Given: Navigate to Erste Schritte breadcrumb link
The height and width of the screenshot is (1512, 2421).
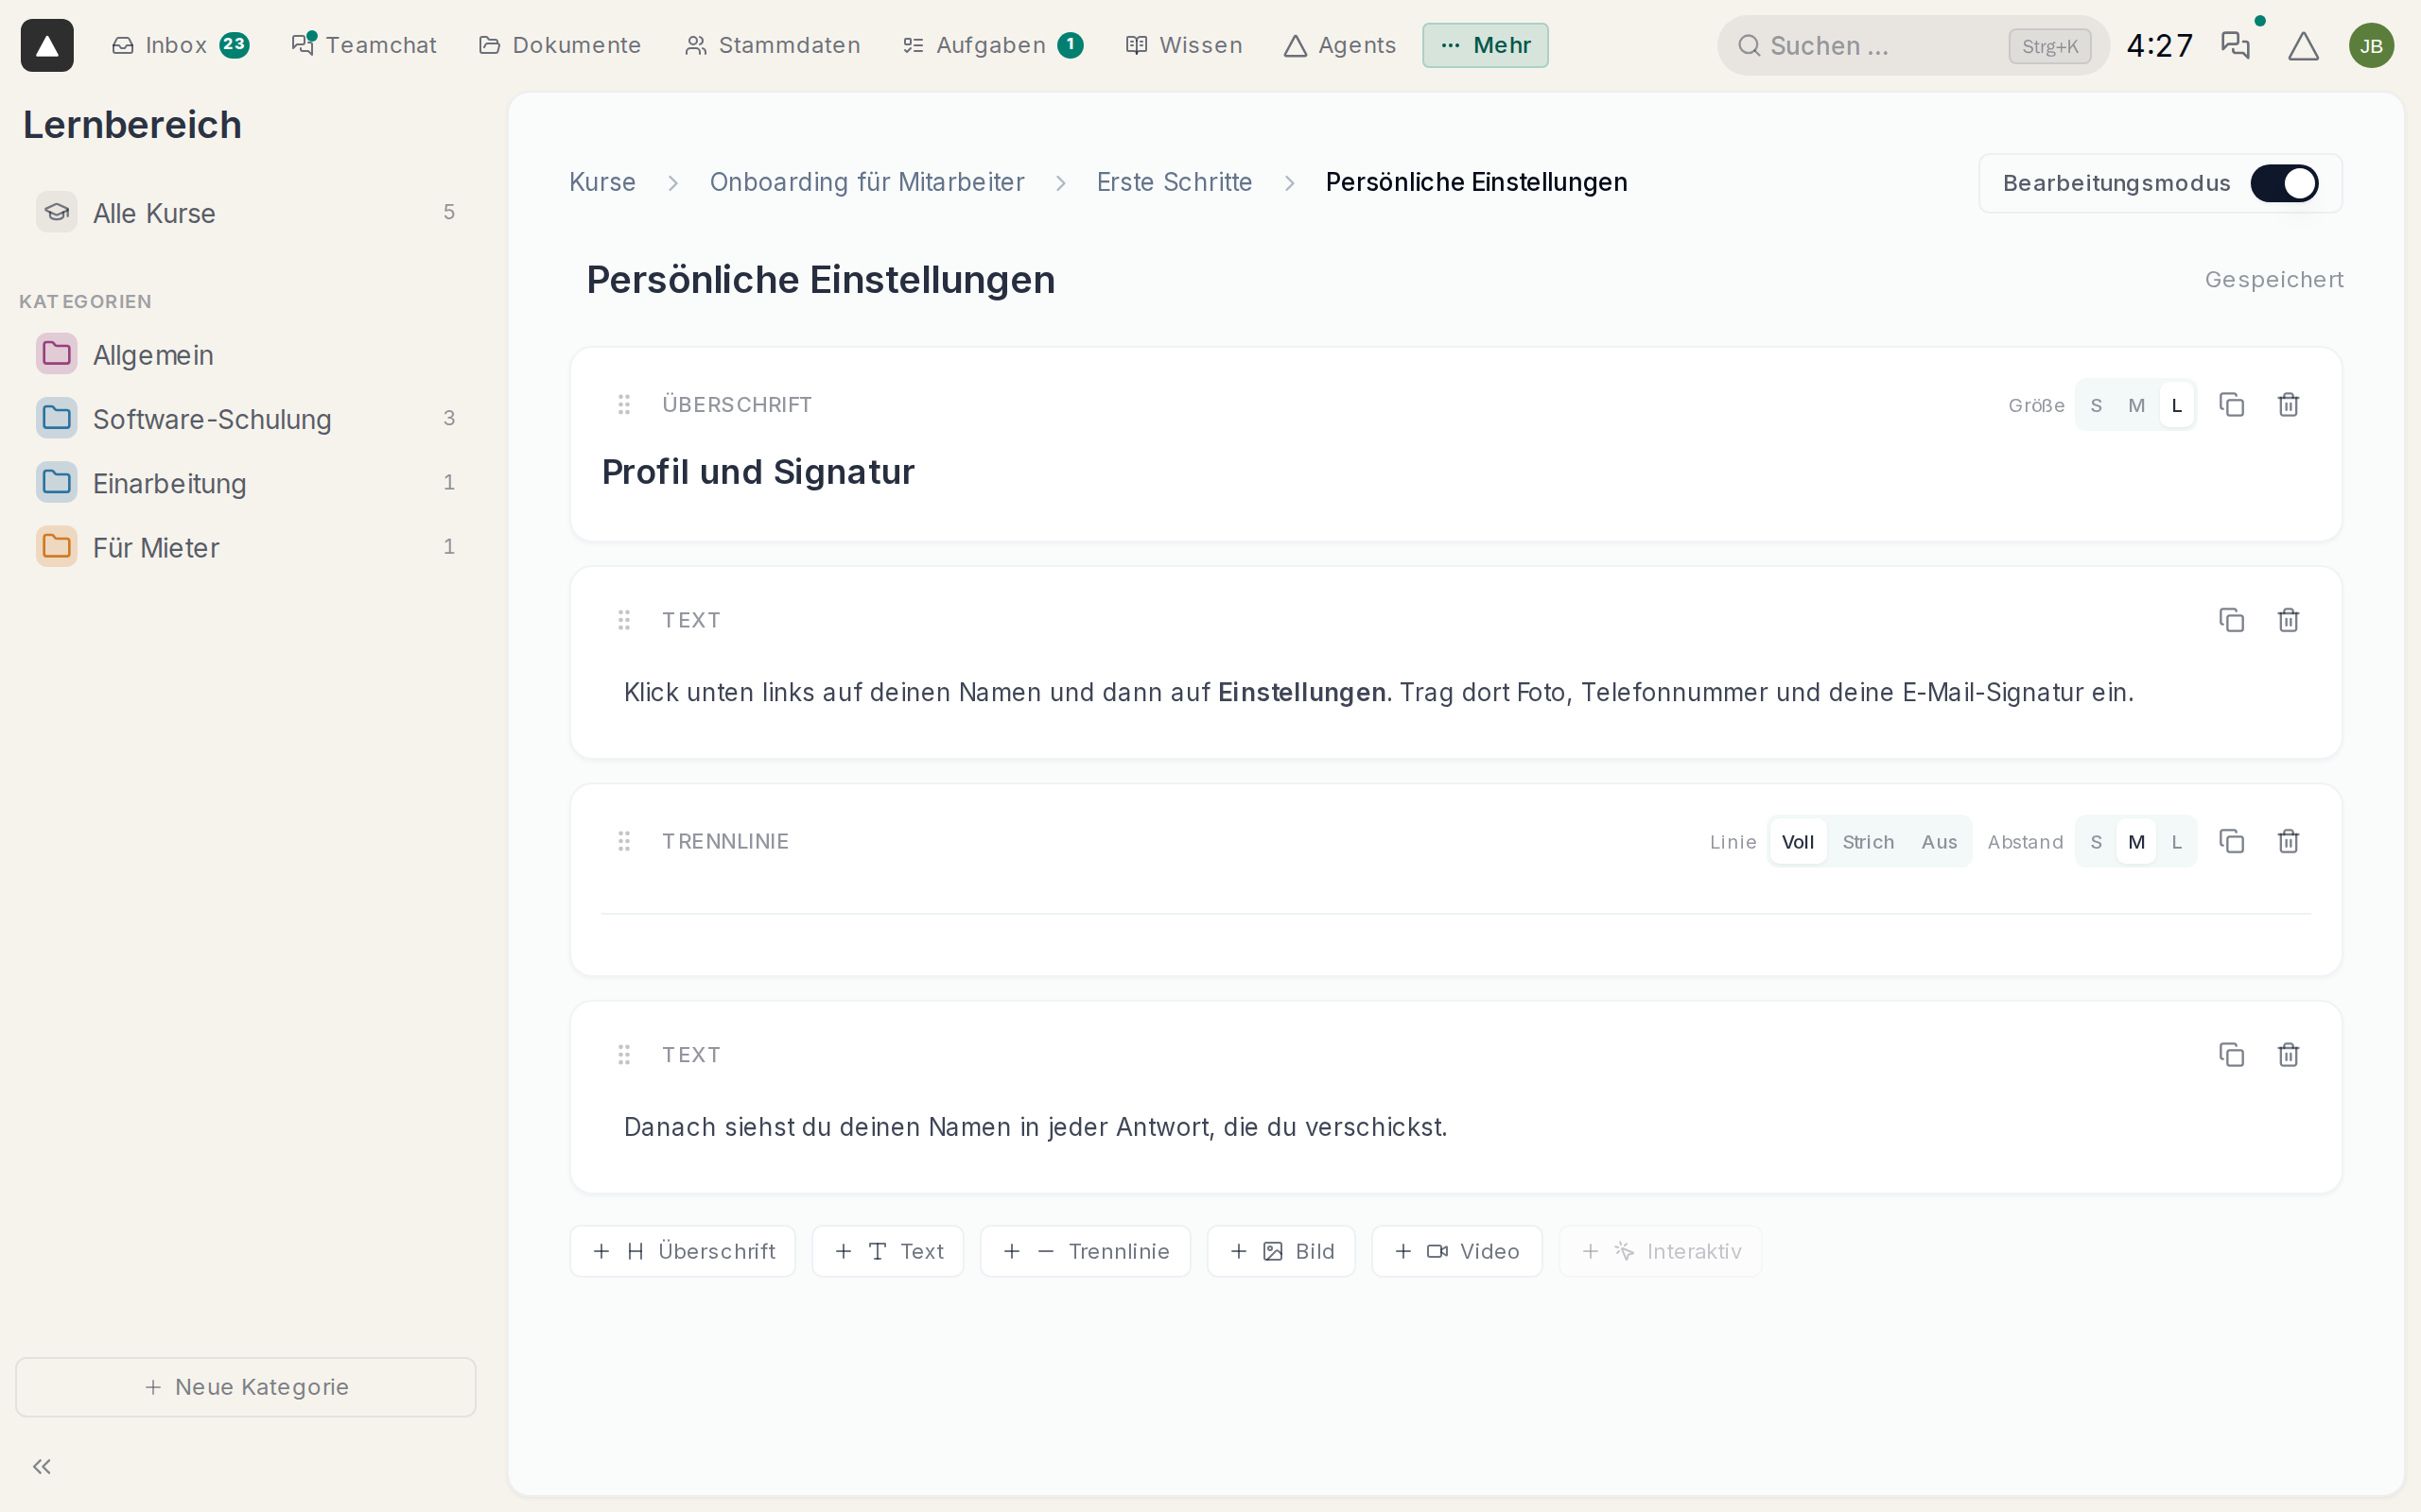Looking at the screenshot, I should (1174, 182).
